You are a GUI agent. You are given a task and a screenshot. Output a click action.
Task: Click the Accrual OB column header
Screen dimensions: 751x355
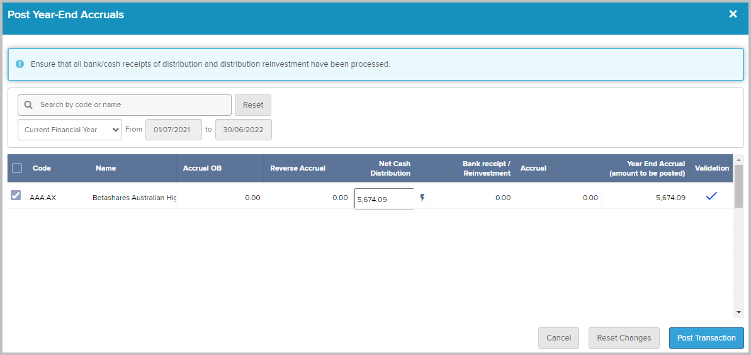click(x=203, y=168)
